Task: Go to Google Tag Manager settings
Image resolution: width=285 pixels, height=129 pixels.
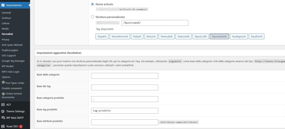Action: 13,61
